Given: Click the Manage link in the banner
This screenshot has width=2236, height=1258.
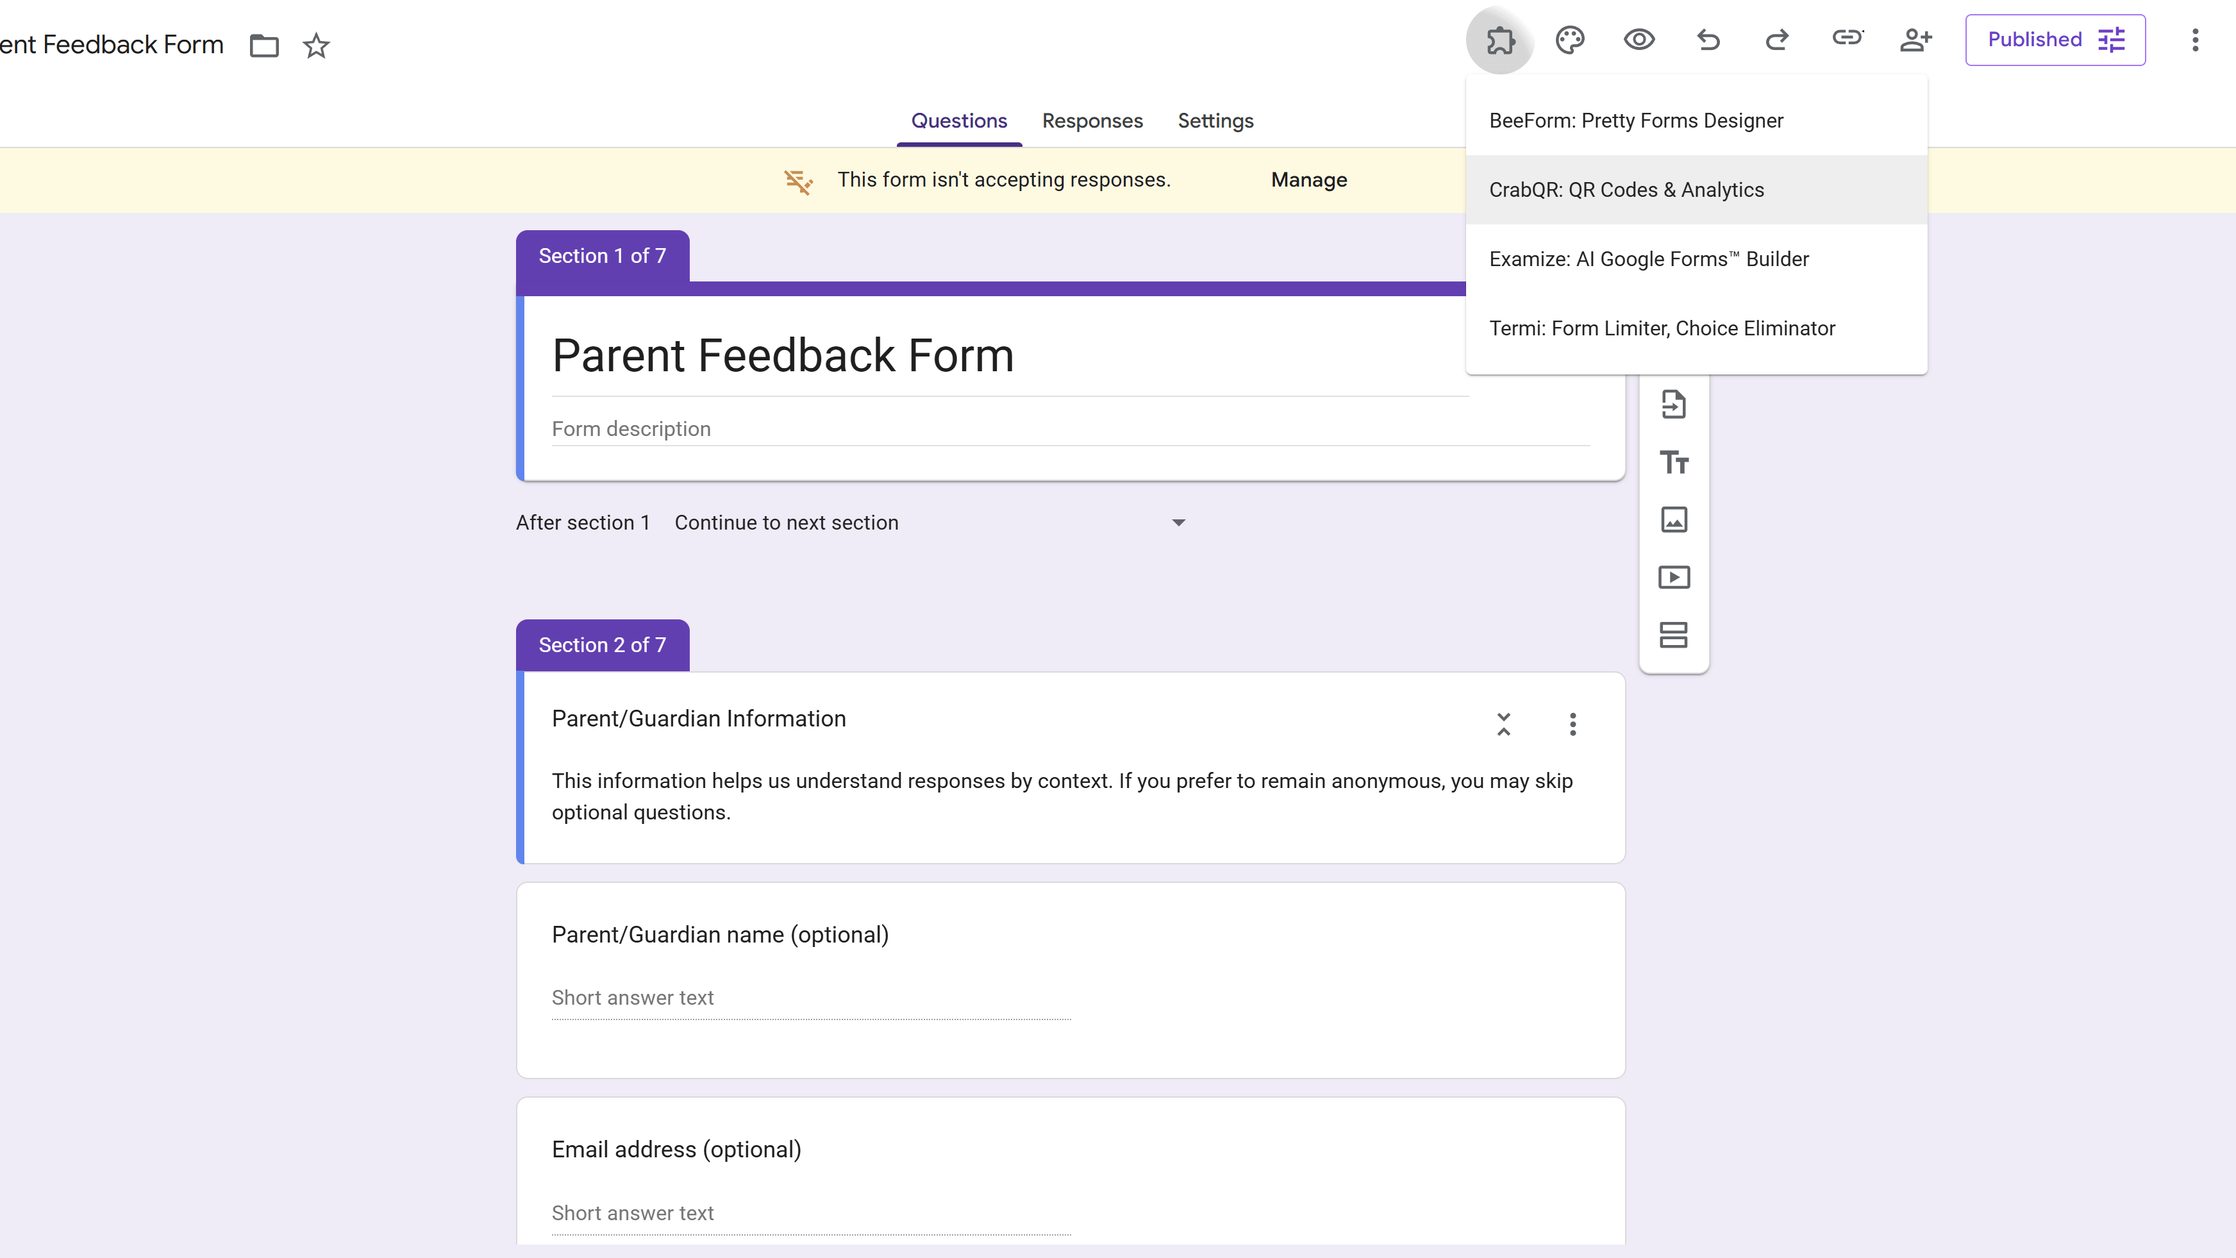Looking at the screenshot, I should click(1308, 180).
